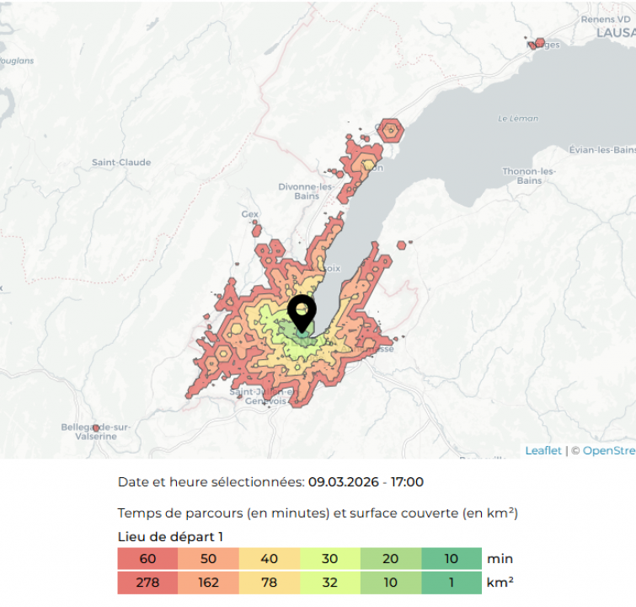Click the 278 km² surface cell

click(147, 583)
